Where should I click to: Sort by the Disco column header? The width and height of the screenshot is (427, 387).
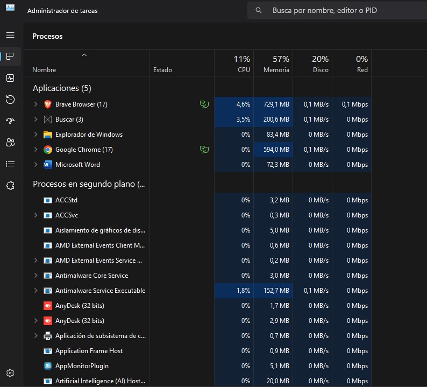(x=312, y=63)
